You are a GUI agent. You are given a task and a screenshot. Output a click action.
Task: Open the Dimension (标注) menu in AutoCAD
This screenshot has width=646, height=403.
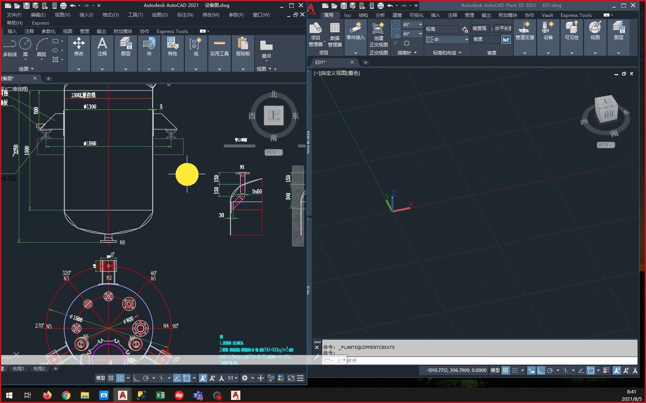(185, 15)
